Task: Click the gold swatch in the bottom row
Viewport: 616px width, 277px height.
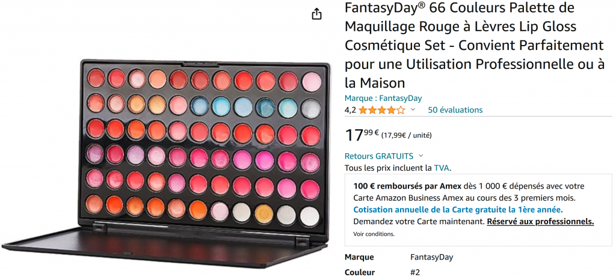Action: 263,215
